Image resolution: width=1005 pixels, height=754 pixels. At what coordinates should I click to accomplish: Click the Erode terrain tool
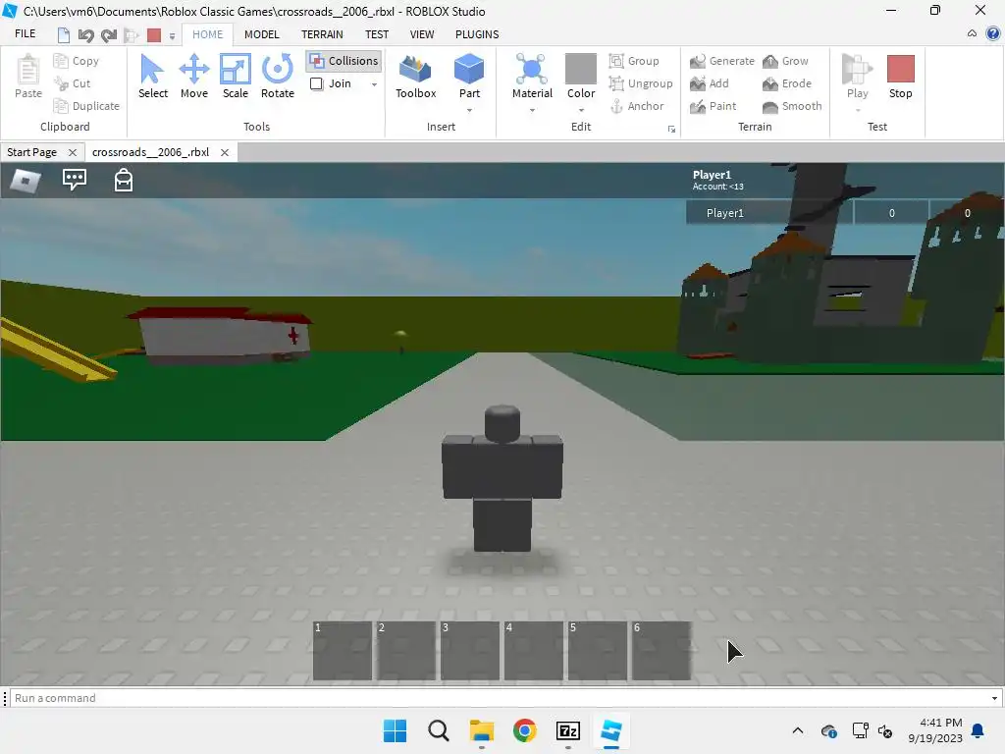coord(787,83)
